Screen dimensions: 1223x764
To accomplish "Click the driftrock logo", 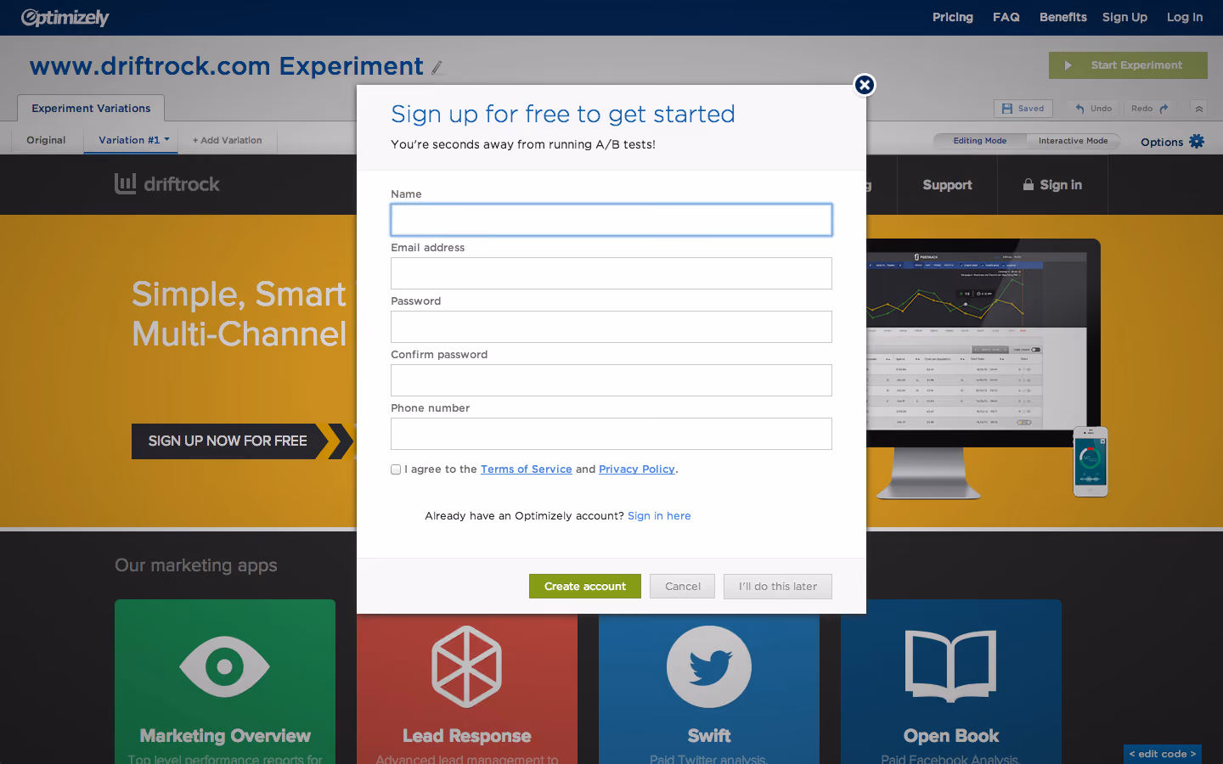I will [167, 183].
